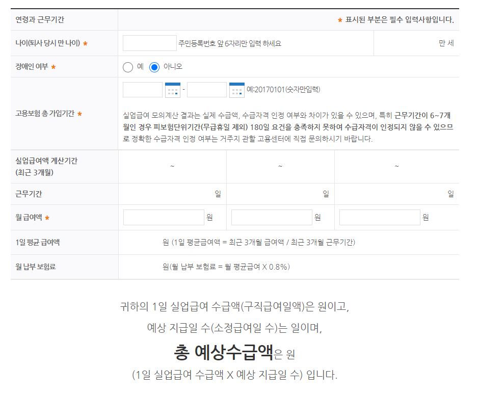Open calendar picker for insurance start date
This screenshot has height=394, width=479.
[x=173, y=90]
